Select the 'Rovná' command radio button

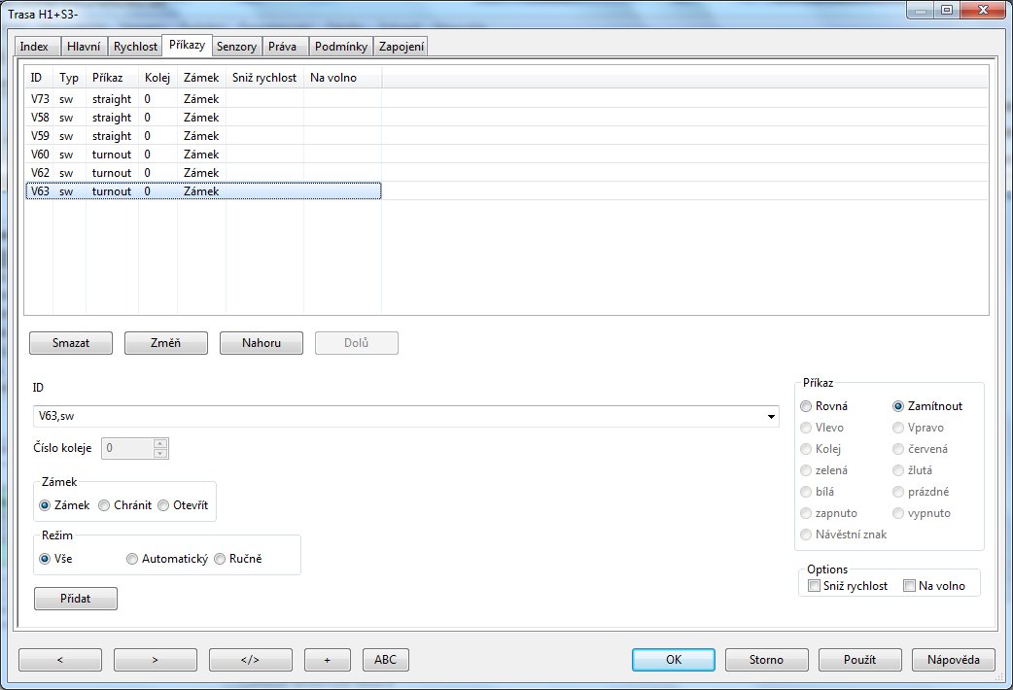coord(806,406)
